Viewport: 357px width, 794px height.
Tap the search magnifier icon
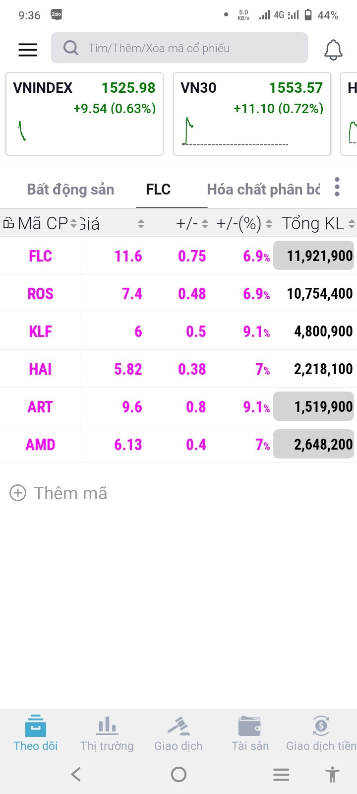[71, 48]
